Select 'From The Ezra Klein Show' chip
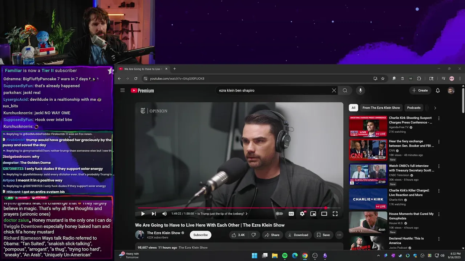 (381, 108)
